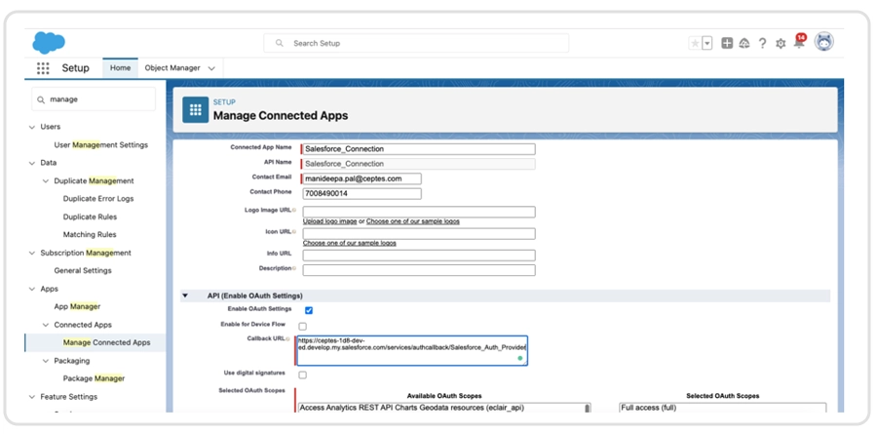Image resolution: width=877 pixels, height=434 pixels.
Task: Click the Upload logo image link
Action: click(329, 222)
